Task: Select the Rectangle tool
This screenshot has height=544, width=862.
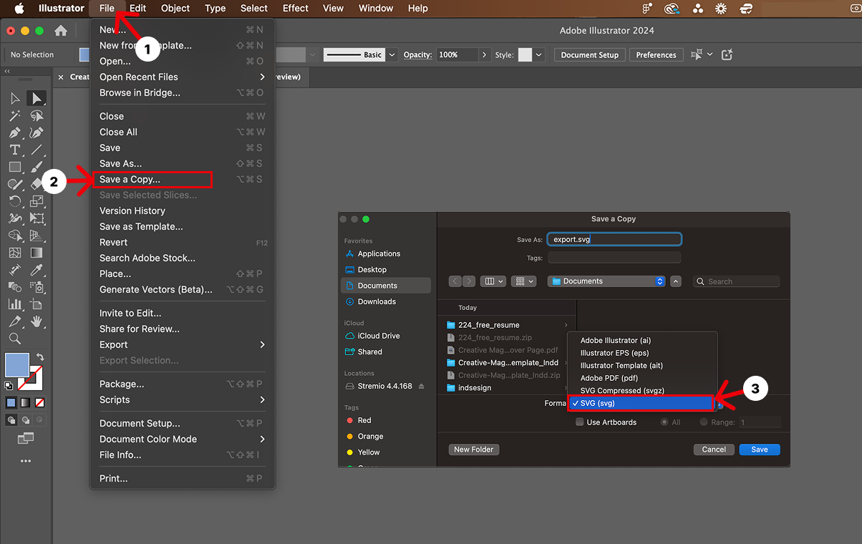Action: pos(15,167)
